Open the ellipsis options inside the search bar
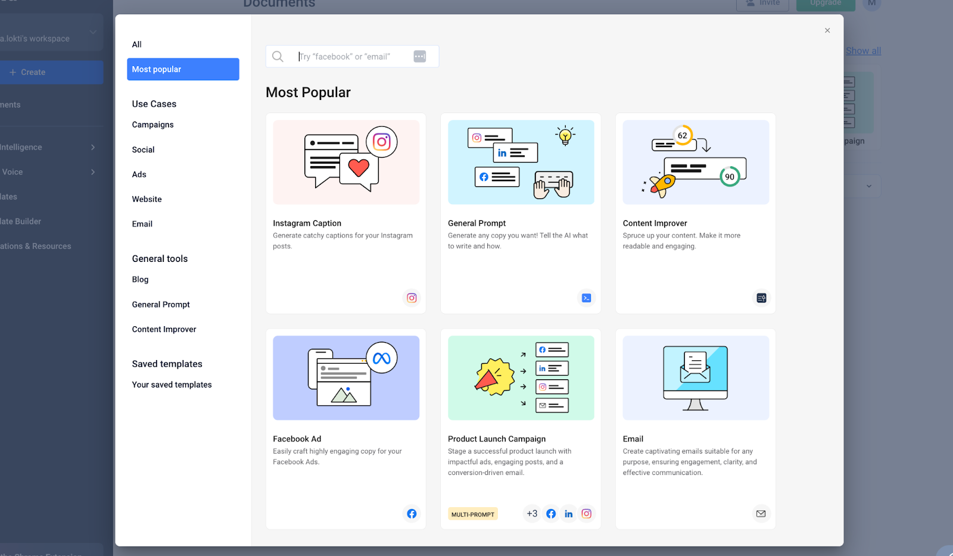Screen dimensions: 953x556 [x=419, y=56]
